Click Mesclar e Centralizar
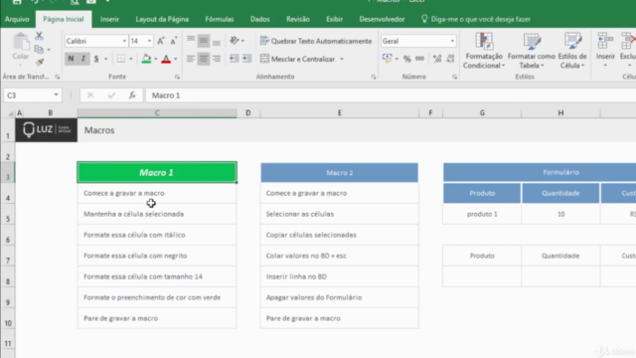Image resolution: width=636 pixels, height=358 pixels. click(298, 59)
